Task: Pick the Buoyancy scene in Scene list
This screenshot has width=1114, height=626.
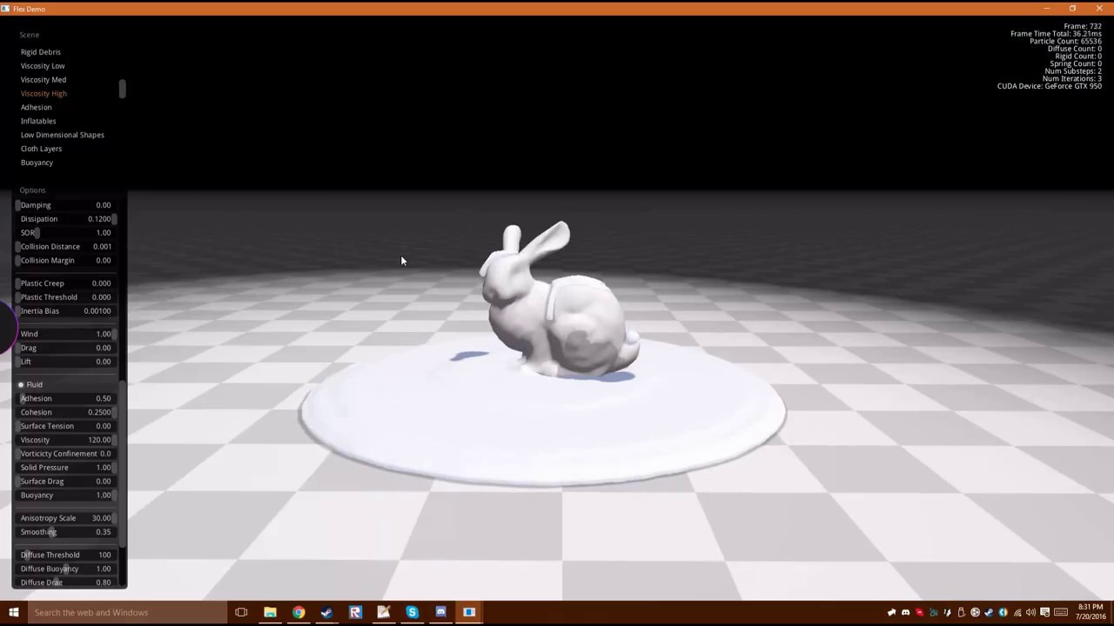Action: coord(37,163)
